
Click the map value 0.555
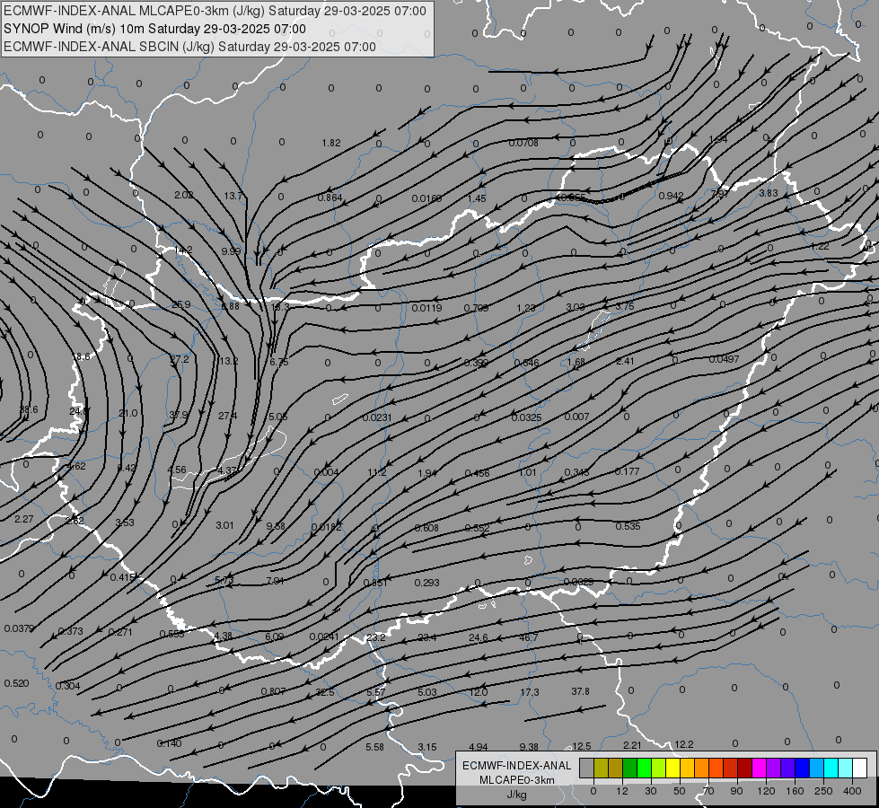172,634
